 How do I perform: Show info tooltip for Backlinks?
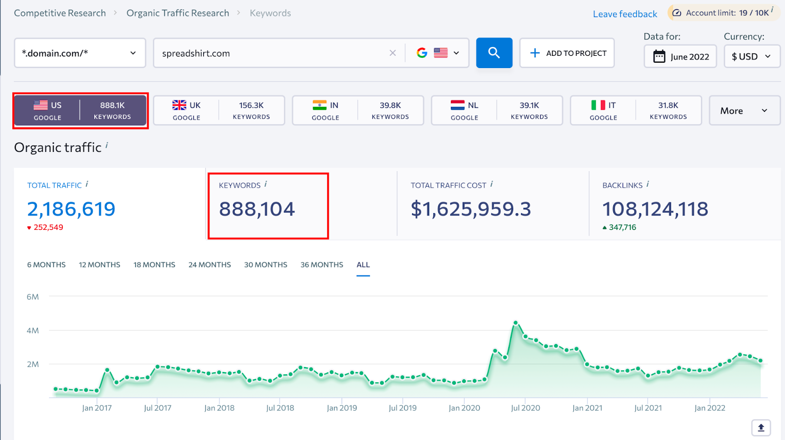(x=648, y=184)
